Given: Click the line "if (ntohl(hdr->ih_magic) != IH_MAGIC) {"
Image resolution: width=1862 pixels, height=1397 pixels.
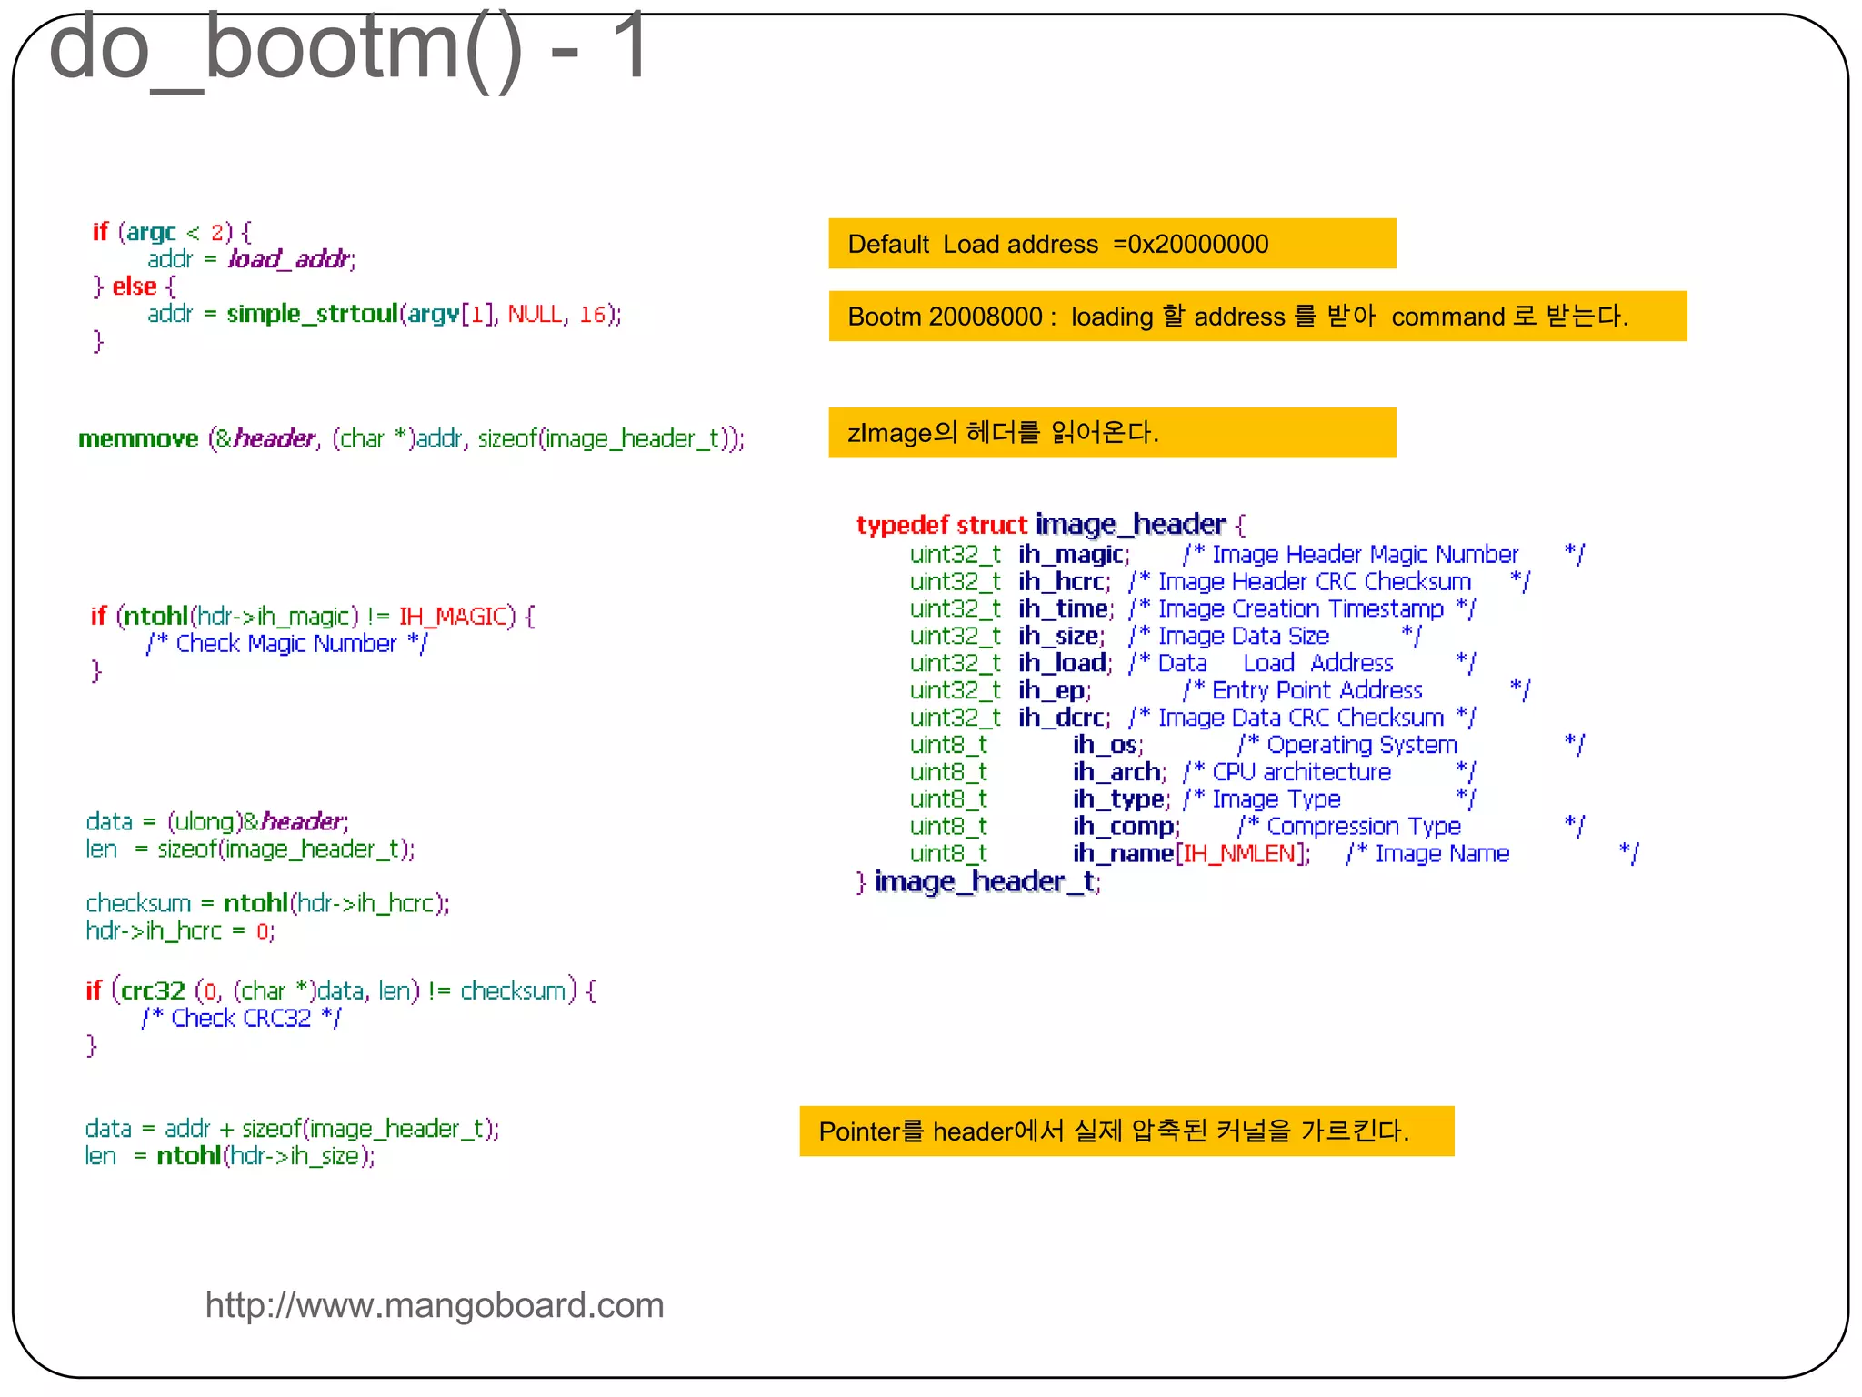Looking at the screenshot, I should tap(313, 617).
